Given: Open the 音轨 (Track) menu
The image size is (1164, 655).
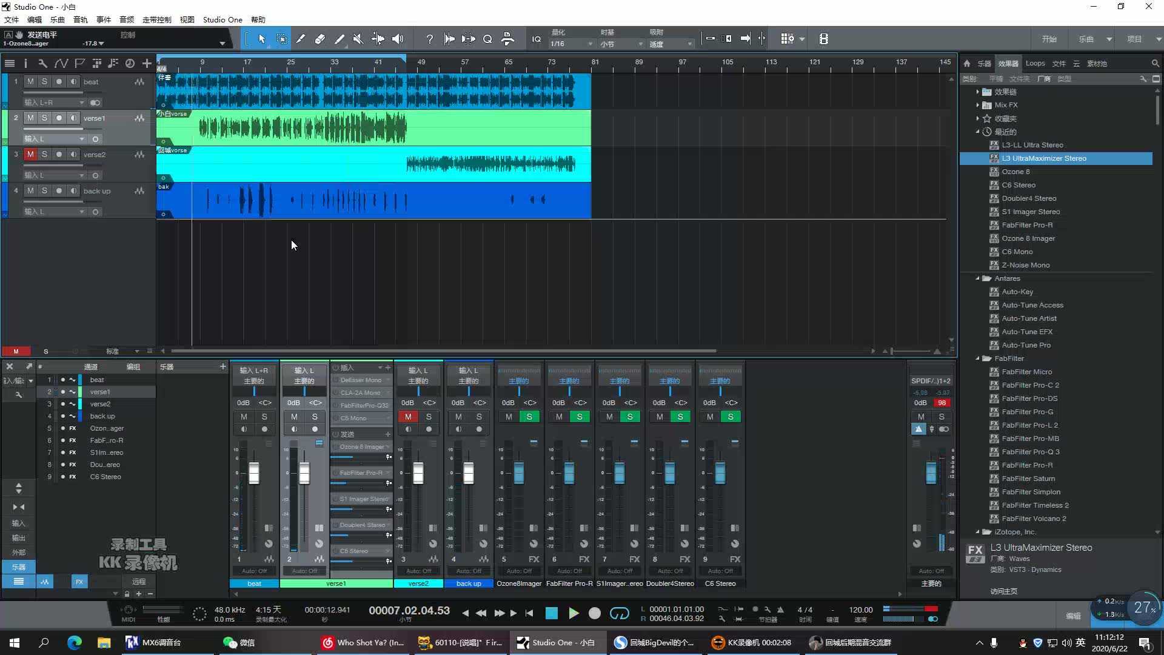Looking at the screenshot, I should 80,19.
